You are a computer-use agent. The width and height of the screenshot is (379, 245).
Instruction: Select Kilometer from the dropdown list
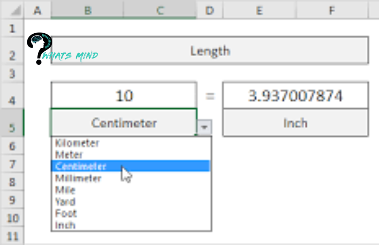tap(77, 143)
